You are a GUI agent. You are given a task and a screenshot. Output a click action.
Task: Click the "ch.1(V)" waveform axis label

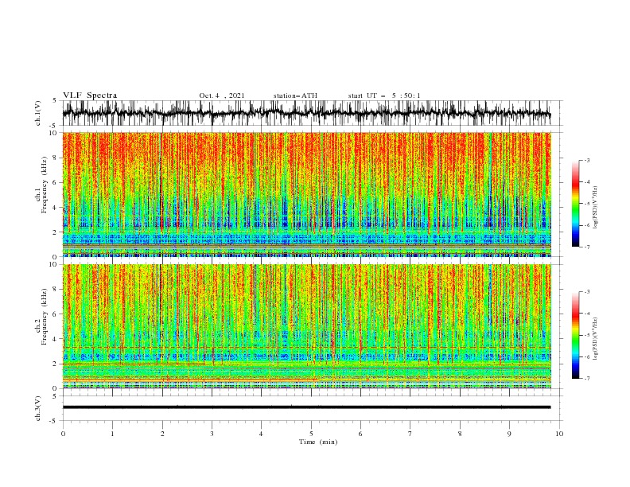pyautogui.click(x=38, y=113)
